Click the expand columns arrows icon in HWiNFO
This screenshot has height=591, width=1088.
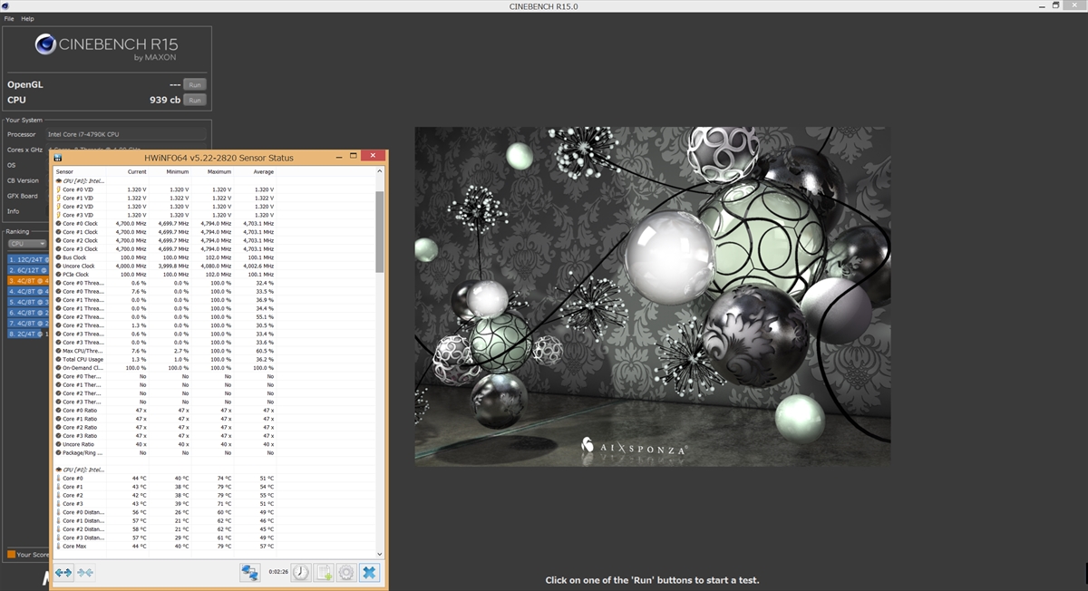click(63, 573)
